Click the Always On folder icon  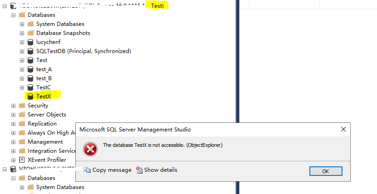tap(22, 133)
